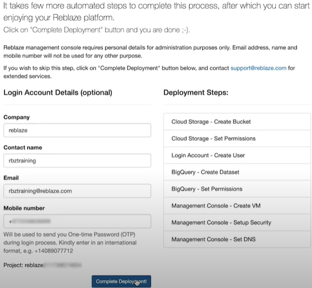Open the support@reblaze.com email link
Viewport: 312px width, 288px height.
tap(258, 68)
